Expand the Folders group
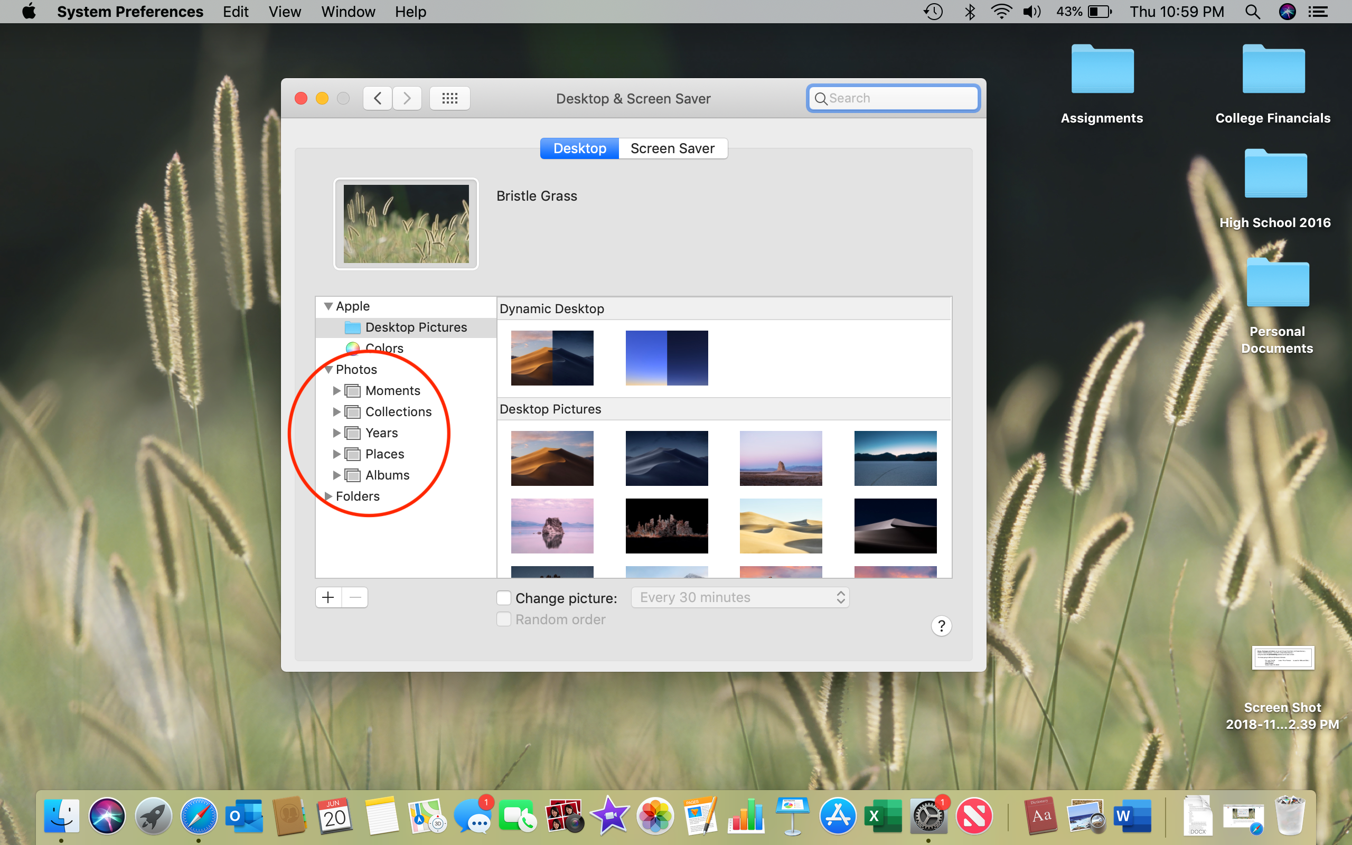Image resolution: width=1352 pixels, height=845 pixels. [328, 496]
